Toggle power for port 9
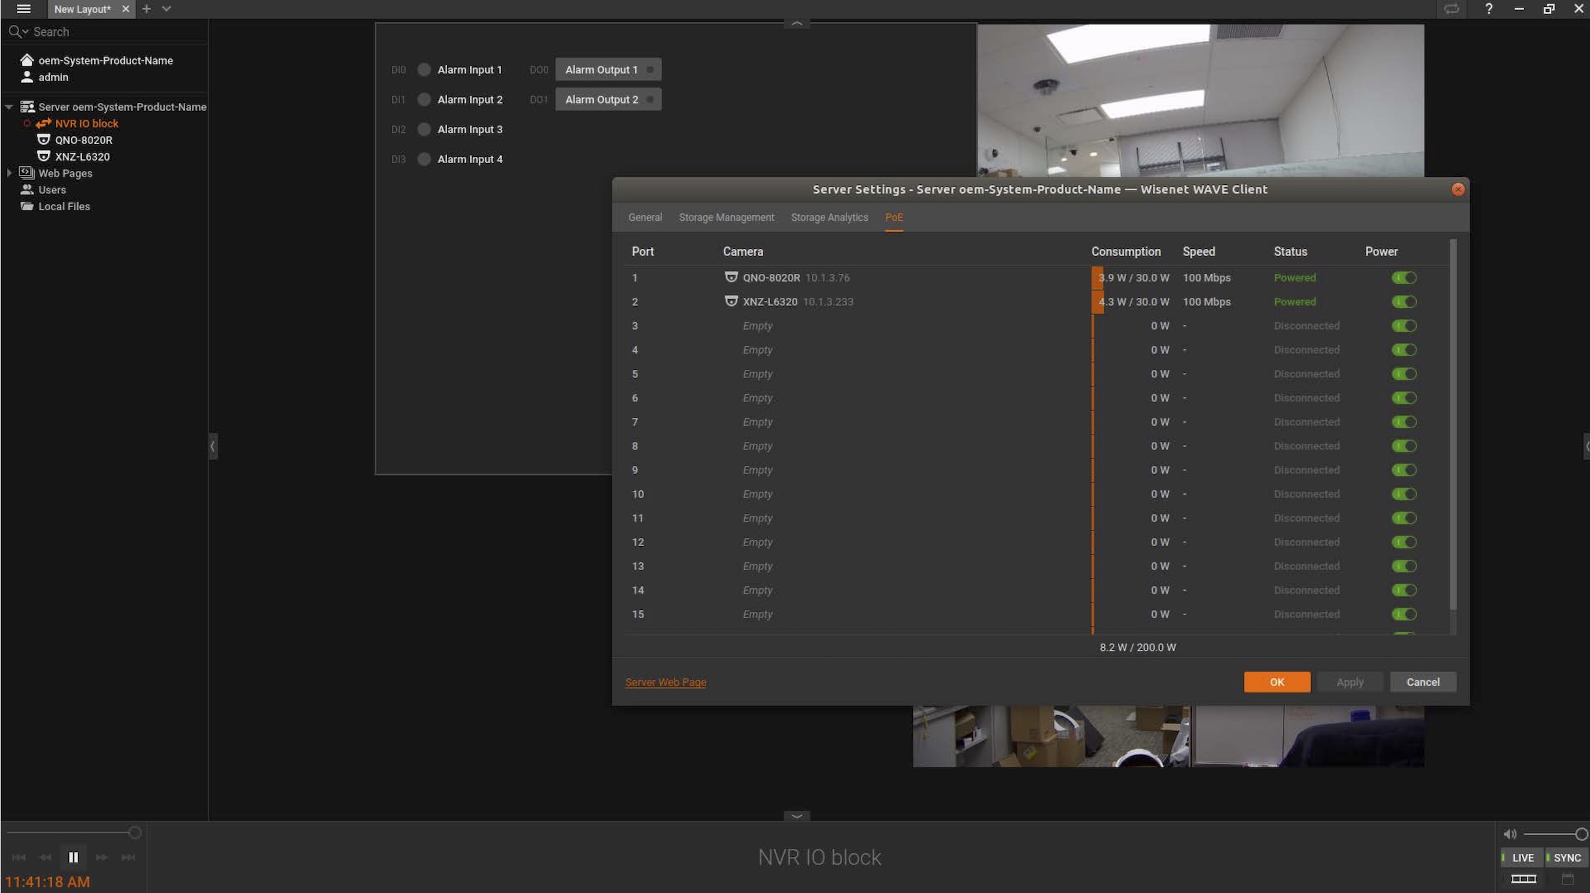The height and width of the screenshot is (893, 1590). [x=1404, y=470]
